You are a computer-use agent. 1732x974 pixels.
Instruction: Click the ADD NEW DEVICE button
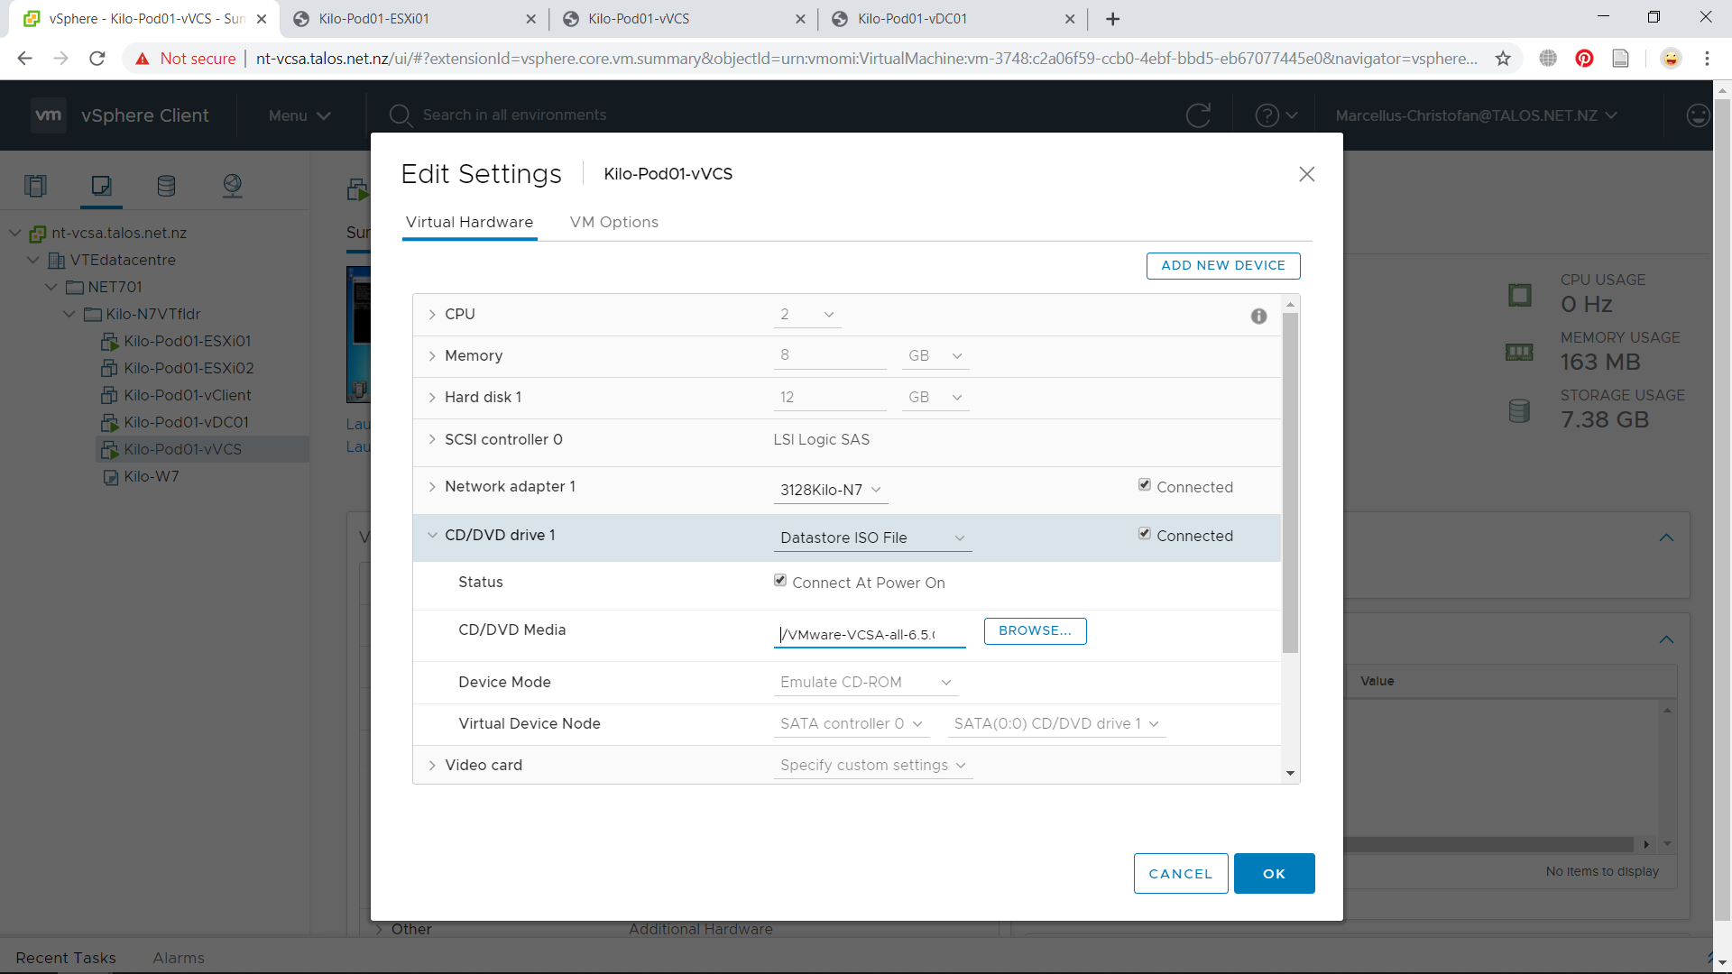click(x=1222, y=265)
